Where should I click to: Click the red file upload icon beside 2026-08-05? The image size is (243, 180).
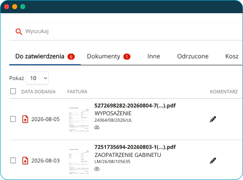point(25,119)
